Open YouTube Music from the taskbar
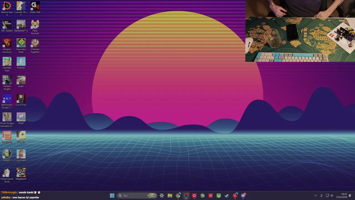355x200 pixels. [235, 196]
